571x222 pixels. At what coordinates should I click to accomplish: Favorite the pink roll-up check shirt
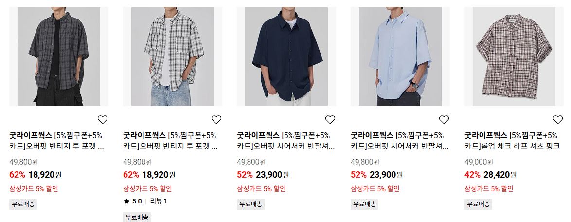pos(557,120)
